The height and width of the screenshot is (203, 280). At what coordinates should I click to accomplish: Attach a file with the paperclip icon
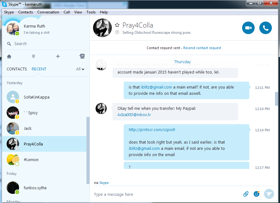click(x=246, y=194)
